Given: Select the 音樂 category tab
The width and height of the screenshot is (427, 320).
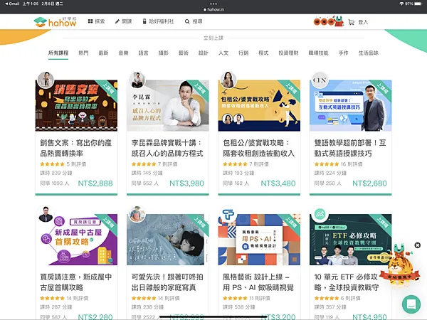Looking at the screenshot, I should [123, 53].
